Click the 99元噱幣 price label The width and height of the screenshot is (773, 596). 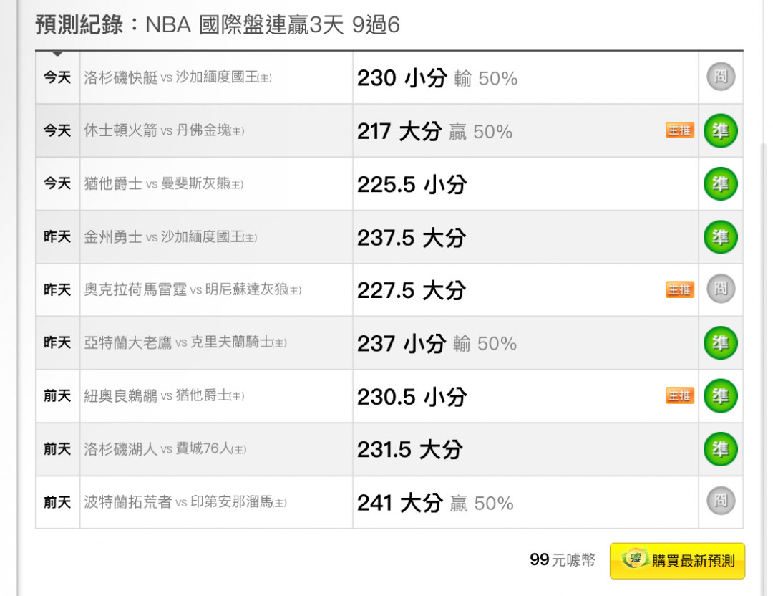(x=563, y=560)
